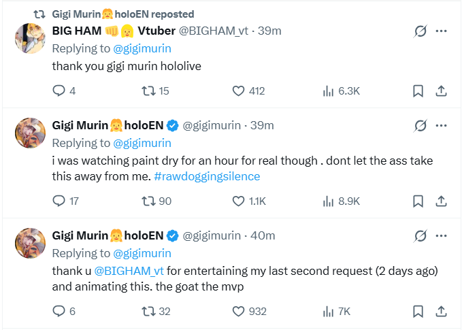Reply to BIG HAM's tweet

59,90
